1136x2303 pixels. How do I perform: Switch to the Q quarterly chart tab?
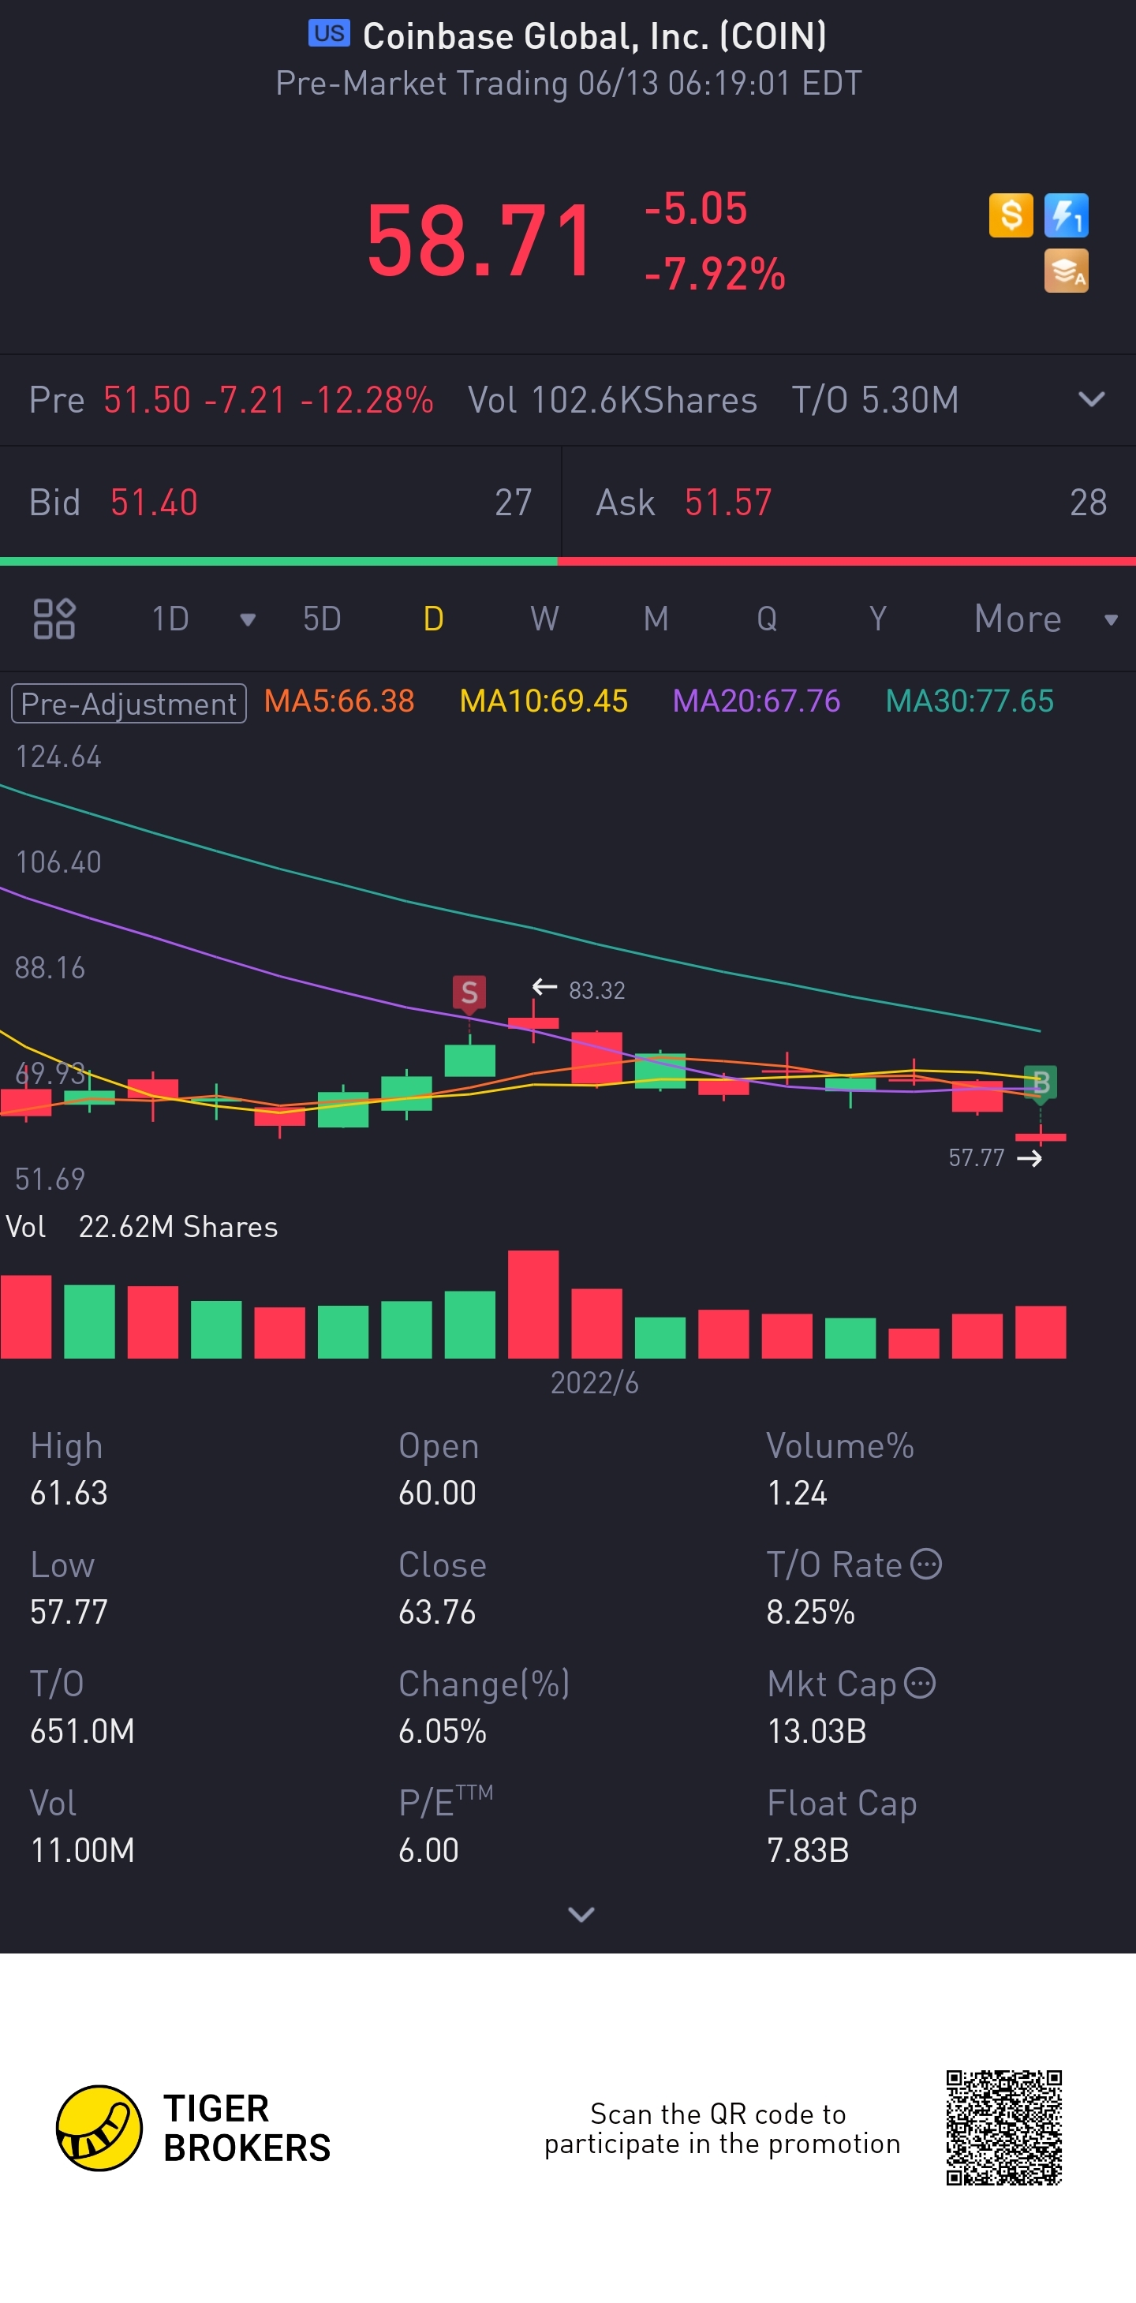[x=767, y=619]
